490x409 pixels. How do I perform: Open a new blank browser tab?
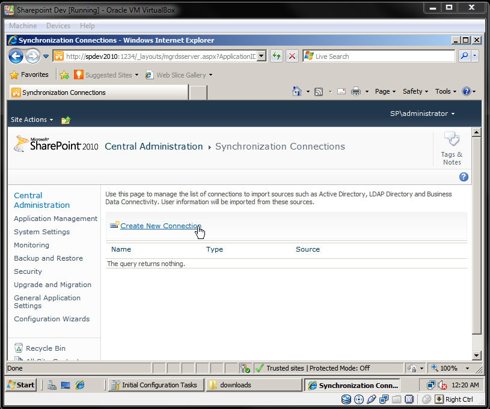click(x=198, y=92)
